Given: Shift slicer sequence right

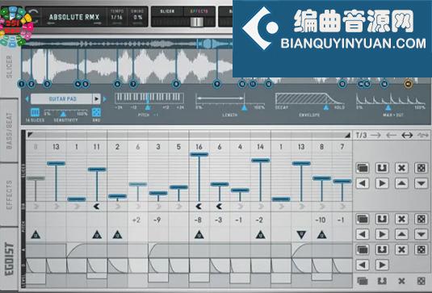Looking at the screenshot, I should (x=382, y=183).
